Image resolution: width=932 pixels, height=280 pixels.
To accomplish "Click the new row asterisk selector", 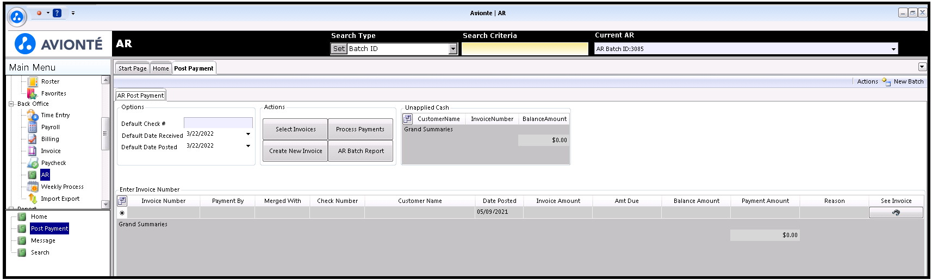I will 122,213.
